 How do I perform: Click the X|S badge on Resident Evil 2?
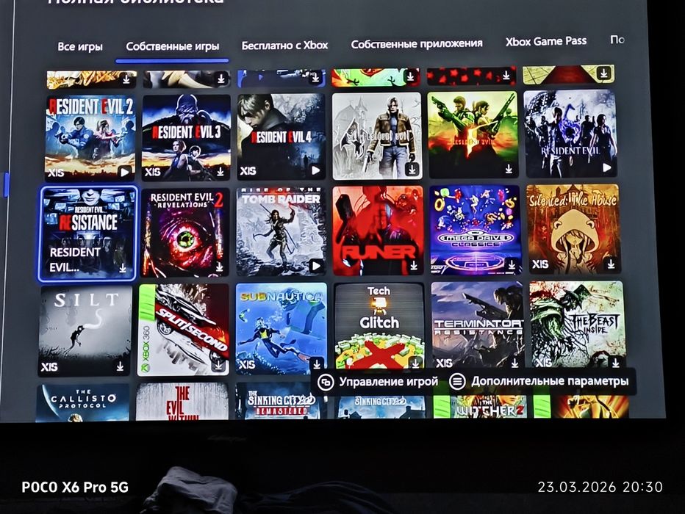click(x=56, y=173)
